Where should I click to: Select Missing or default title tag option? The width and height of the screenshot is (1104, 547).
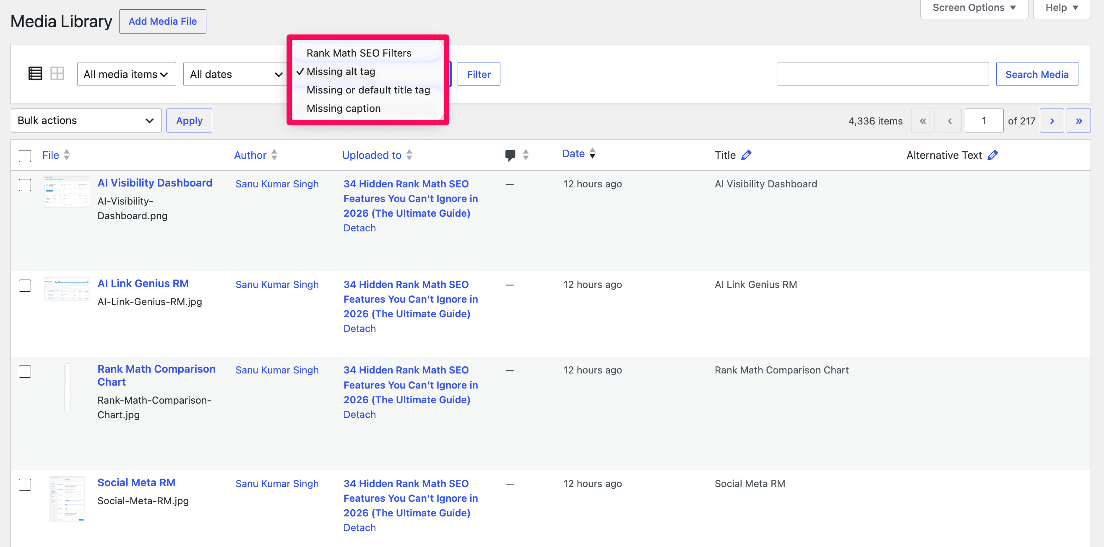click(x=367, y=90)
